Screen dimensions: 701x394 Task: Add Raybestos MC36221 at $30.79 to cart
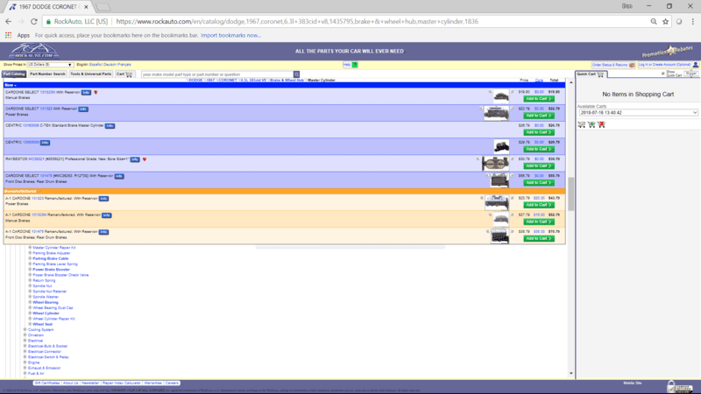539,165
